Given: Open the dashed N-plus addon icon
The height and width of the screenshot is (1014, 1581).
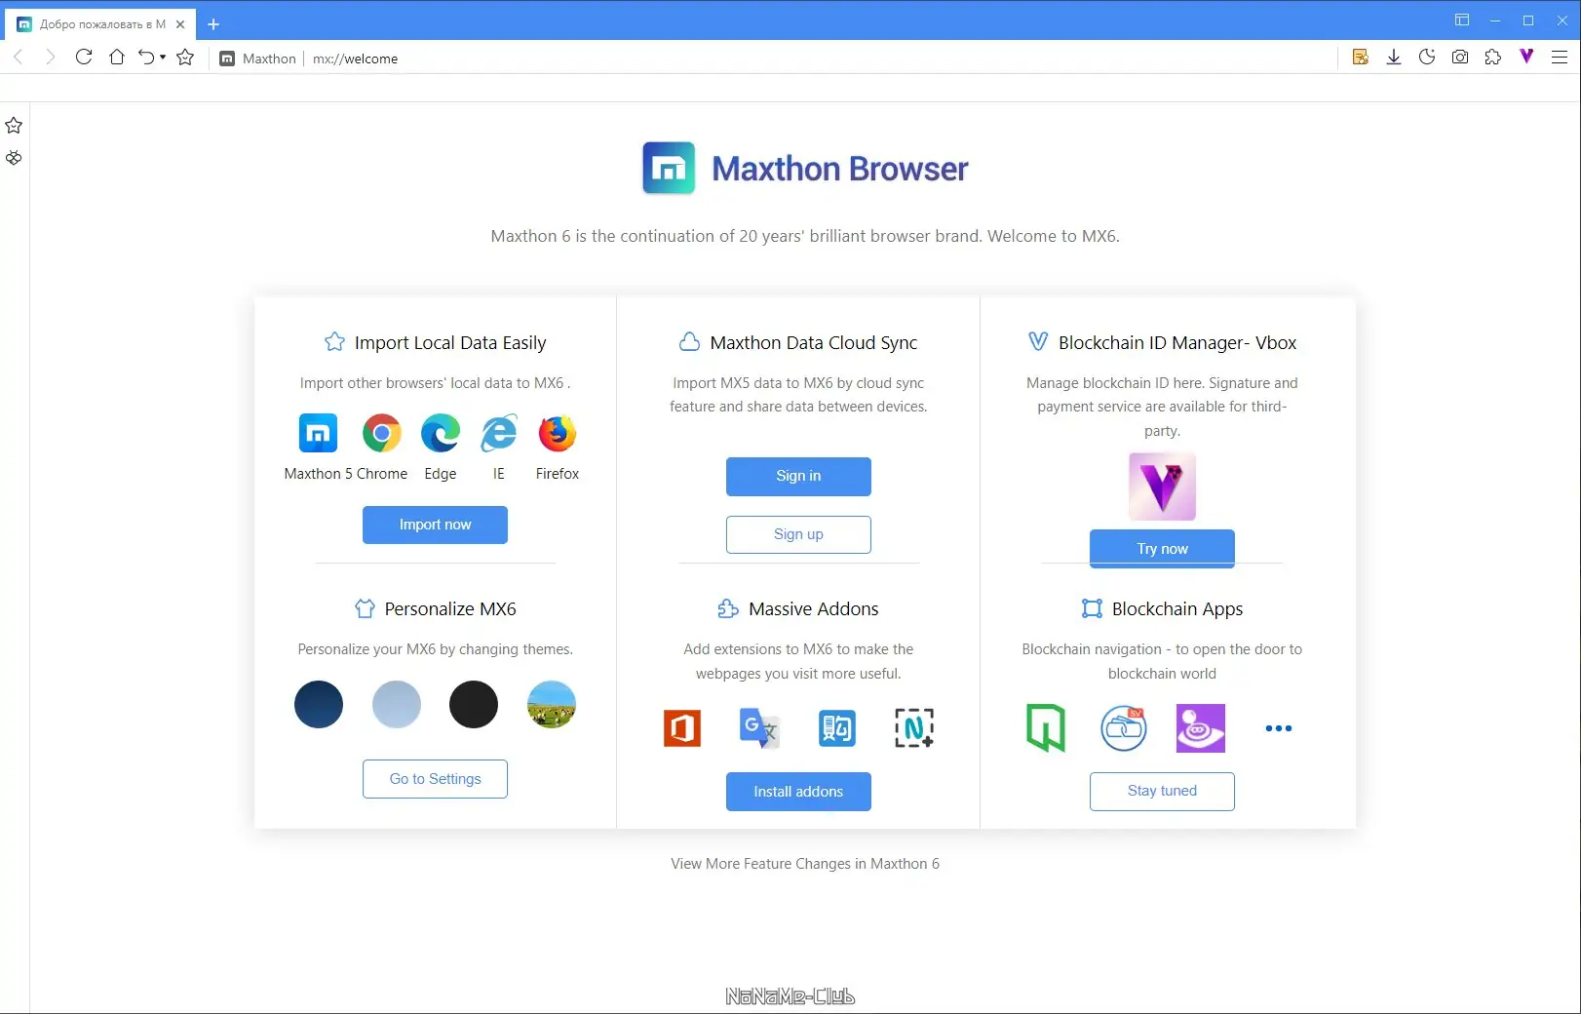Looking at the screenshot, I should coord(914,728).
